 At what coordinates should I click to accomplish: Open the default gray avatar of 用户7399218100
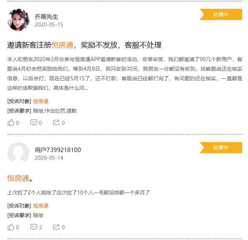(18, 153)
